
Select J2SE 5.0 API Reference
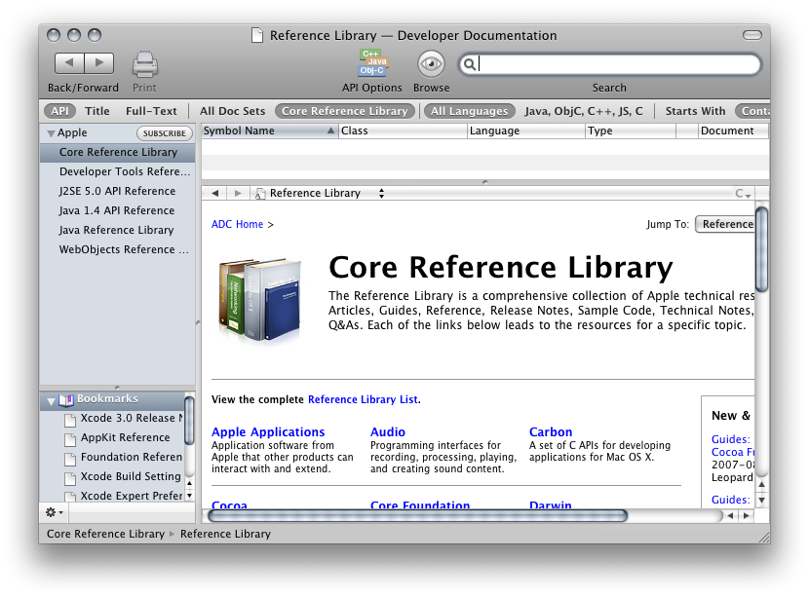[118, 191]
